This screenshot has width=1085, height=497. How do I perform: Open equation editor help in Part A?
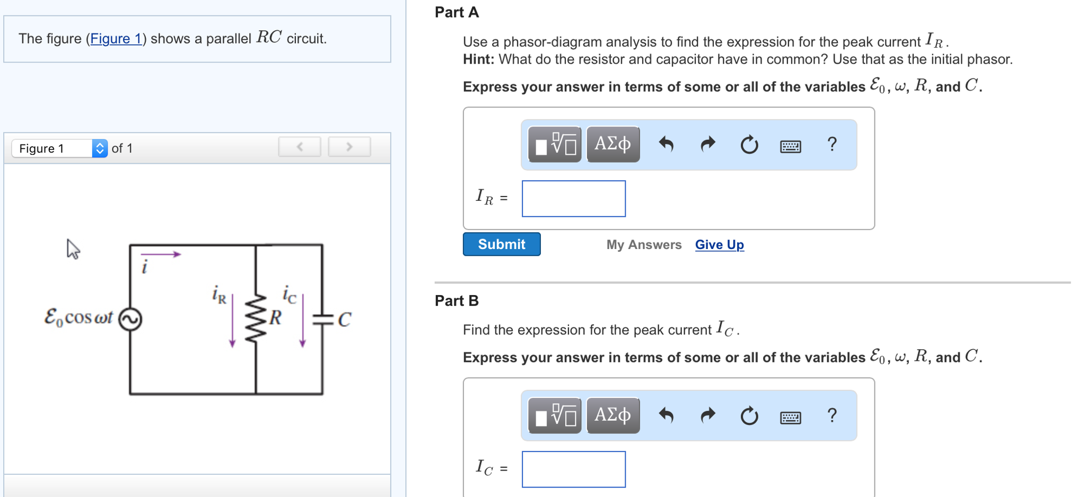coord(832,144)
